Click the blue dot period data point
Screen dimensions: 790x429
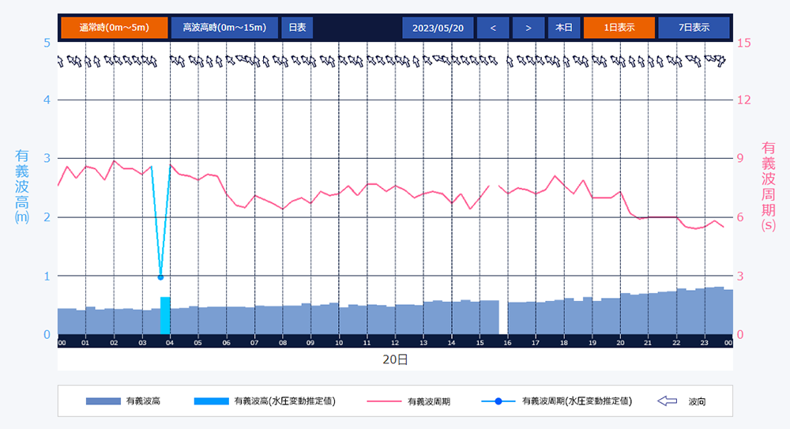point(160,277)
